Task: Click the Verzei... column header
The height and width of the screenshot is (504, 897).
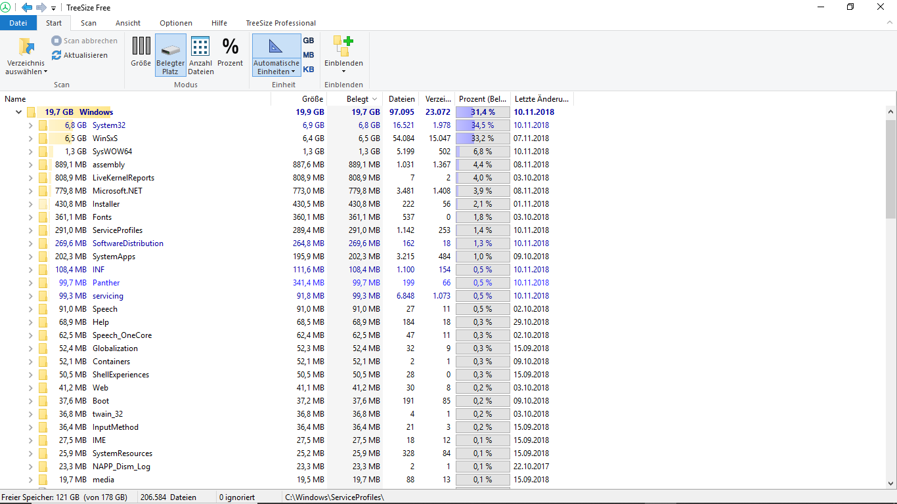Action: coord(437,99)
